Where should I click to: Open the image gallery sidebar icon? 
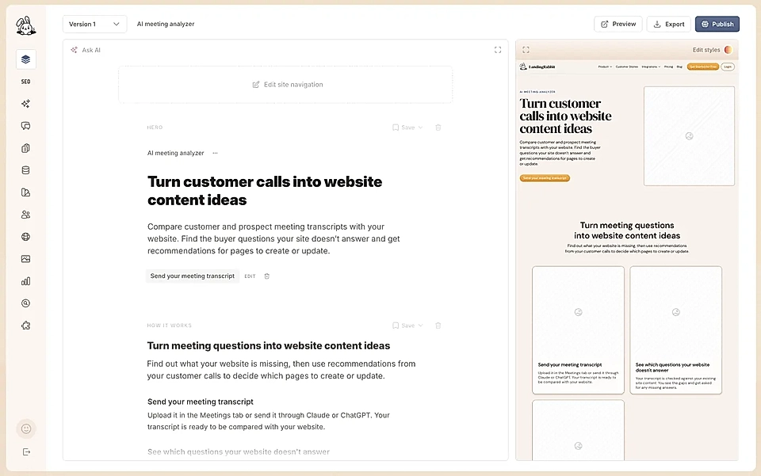[25, 259]
